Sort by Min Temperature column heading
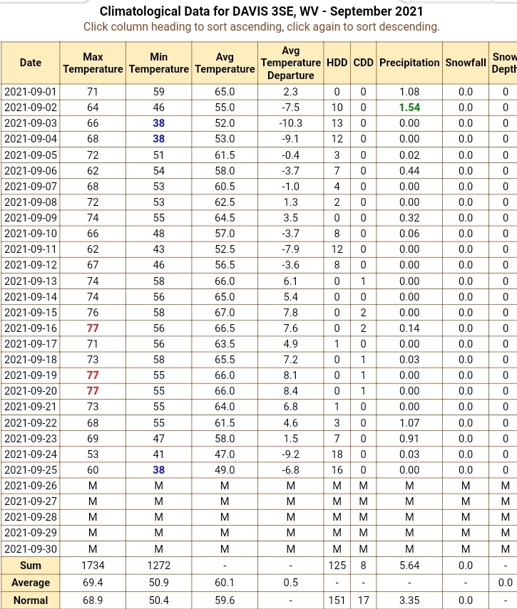The width and height of the screenshot is (517, 609). (x=158, y=63)
